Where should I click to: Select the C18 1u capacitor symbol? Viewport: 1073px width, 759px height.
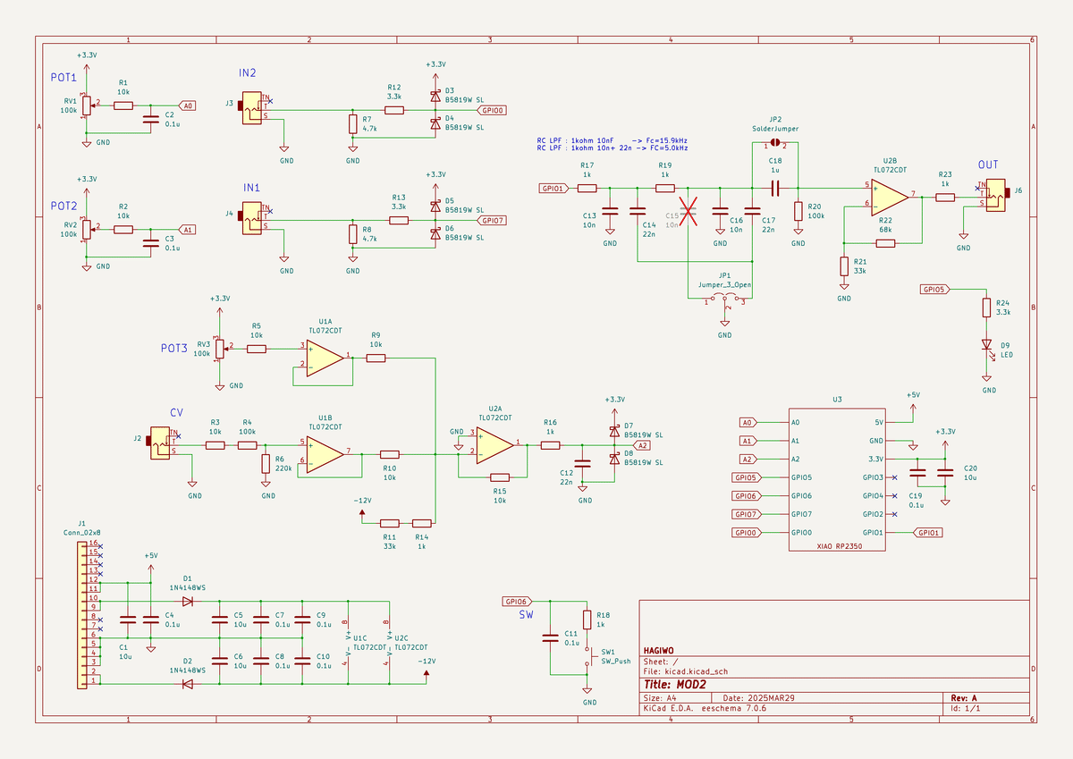point(775,188)
